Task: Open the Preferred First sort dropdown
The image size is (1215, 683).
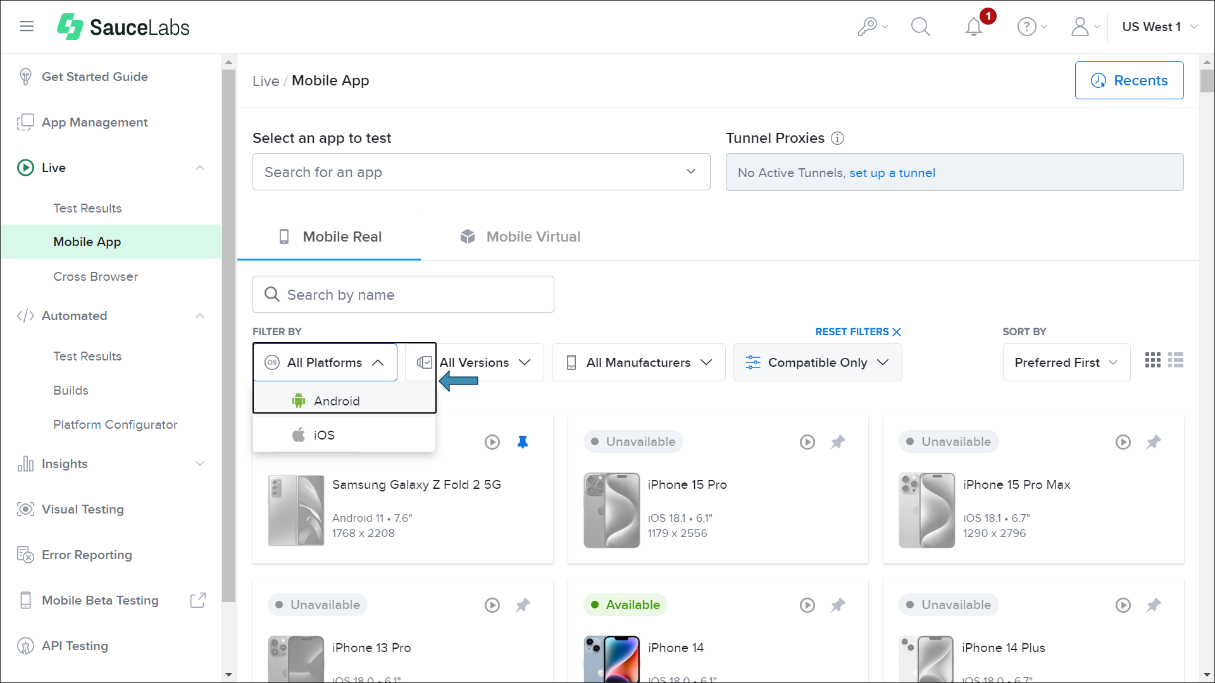Action: click(x=1066, y=362)
